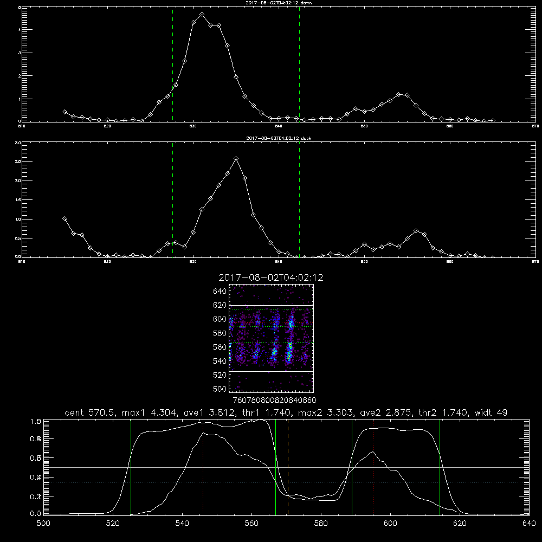The image size is (542, 542).
Task: Click the bottom axis label 620
Action: pos(460,524)
